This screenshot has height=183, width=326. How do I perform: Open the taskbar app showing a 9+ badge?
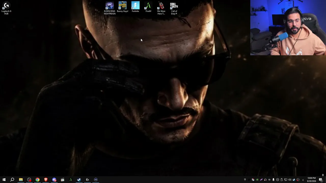(x=54, y=180)
